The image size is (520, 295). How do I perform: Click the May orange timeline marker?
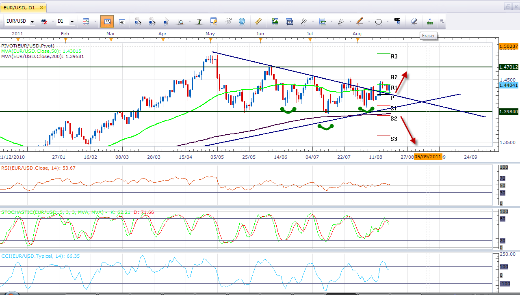coord(210,39)
